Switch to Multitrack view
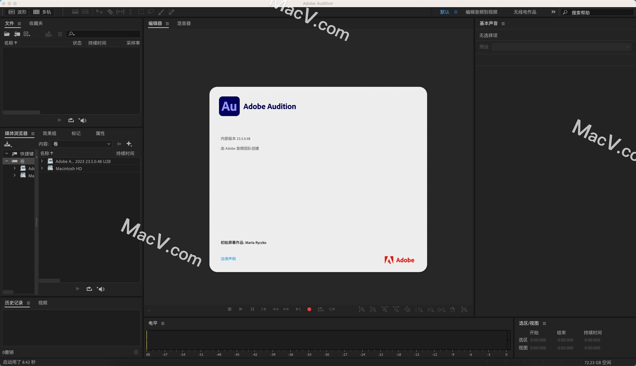 pyautogui.click(x=42, y=12)
